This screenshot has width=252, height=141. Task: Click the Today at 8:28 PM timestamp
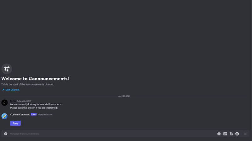[24, 101]
